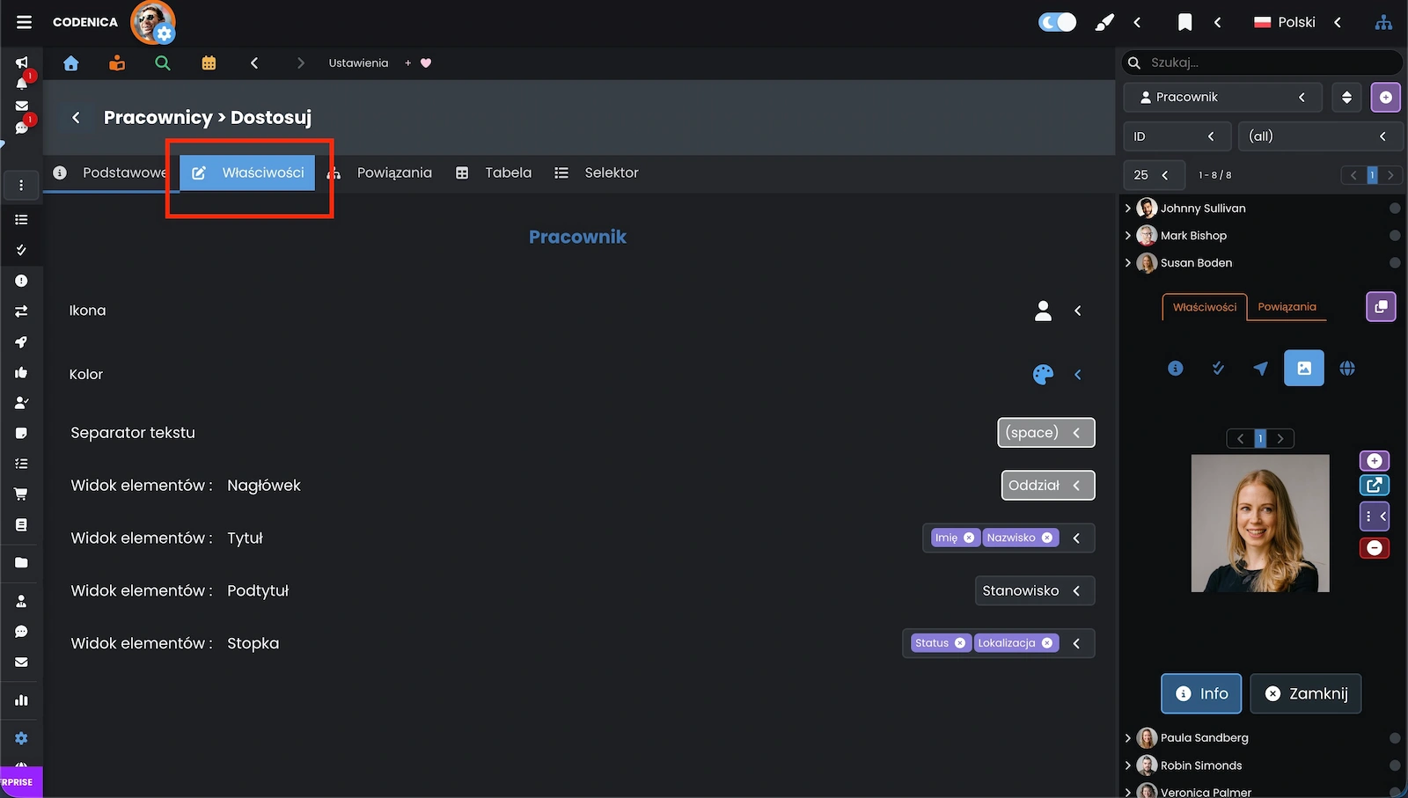Viewport: 1408px width, 798px height.
Task: Open settings gear in left sidebar
Action: click(21, 738)
